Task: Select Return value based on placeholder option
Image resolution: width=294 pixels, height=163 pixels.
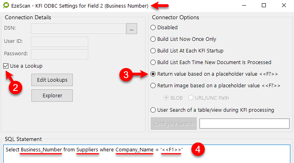Action: click(153, 74)
